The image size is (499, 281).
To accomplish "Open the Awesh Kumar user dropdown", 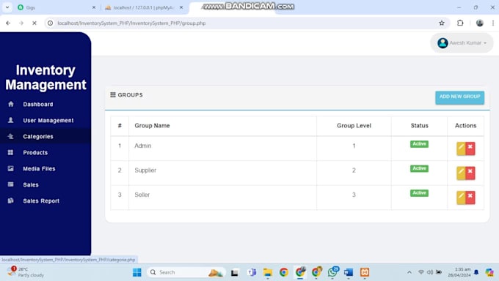I will (x=462, y=43).
